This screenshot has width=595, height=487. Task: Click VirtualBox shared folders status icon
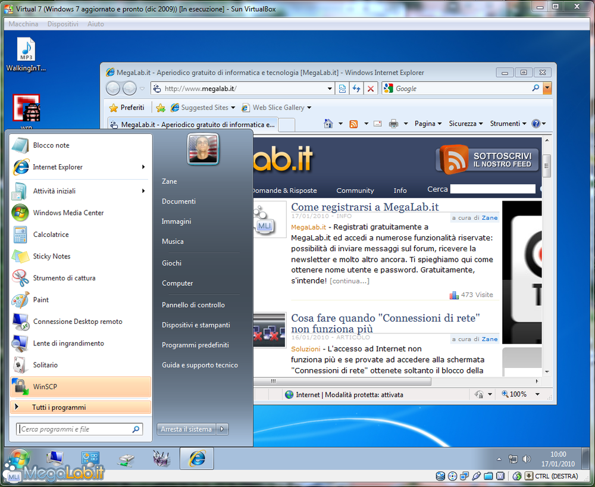(x=488, y=476)
